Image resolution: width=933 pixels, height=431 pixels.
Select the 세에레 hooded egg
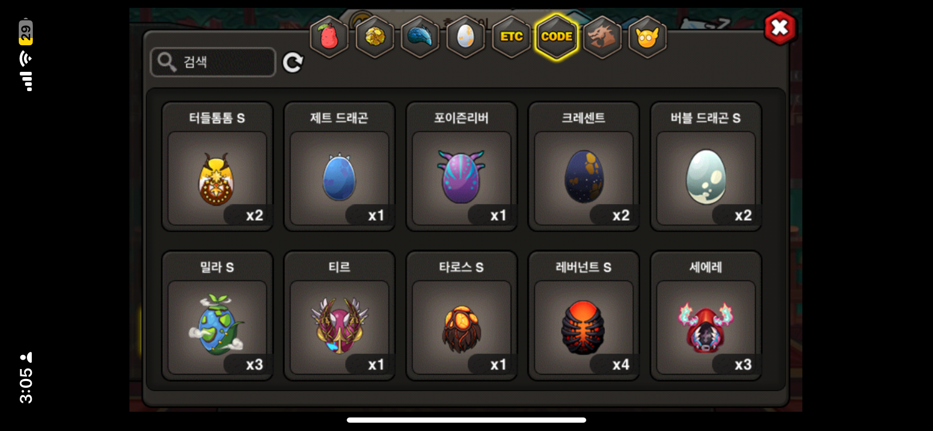point(706,316)
